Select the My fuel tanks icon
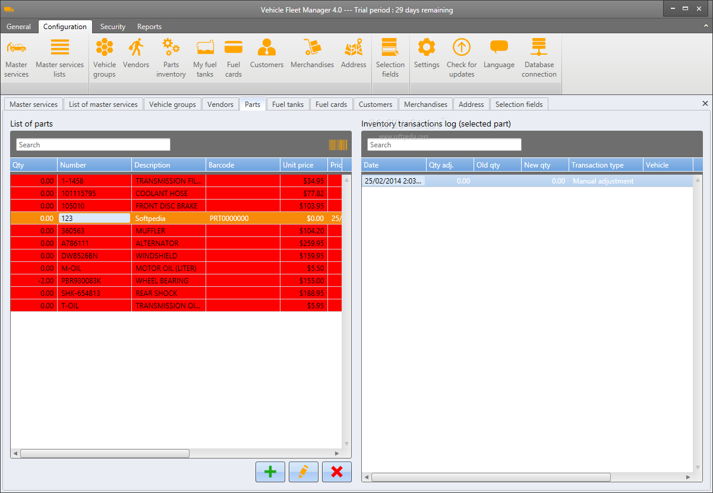 tap(205, 58)
